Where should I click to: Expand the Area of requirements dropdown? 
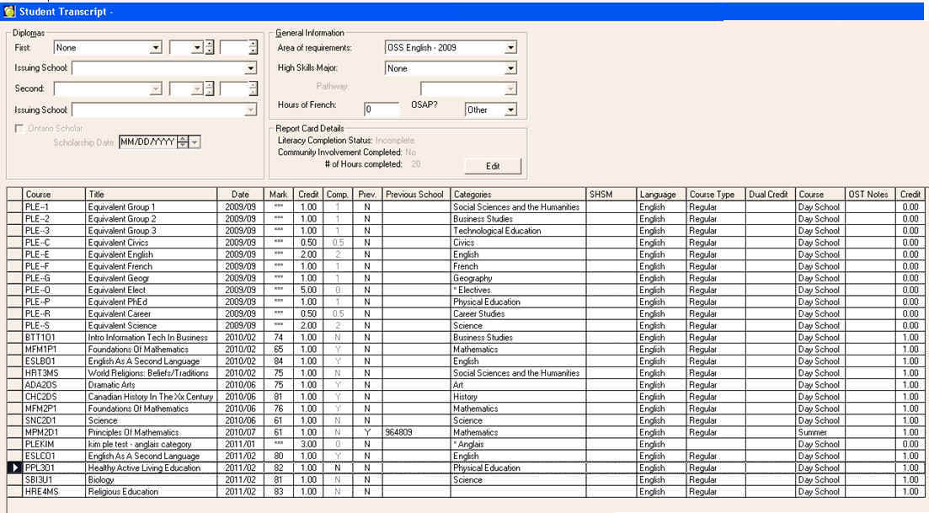click(510, 48)
